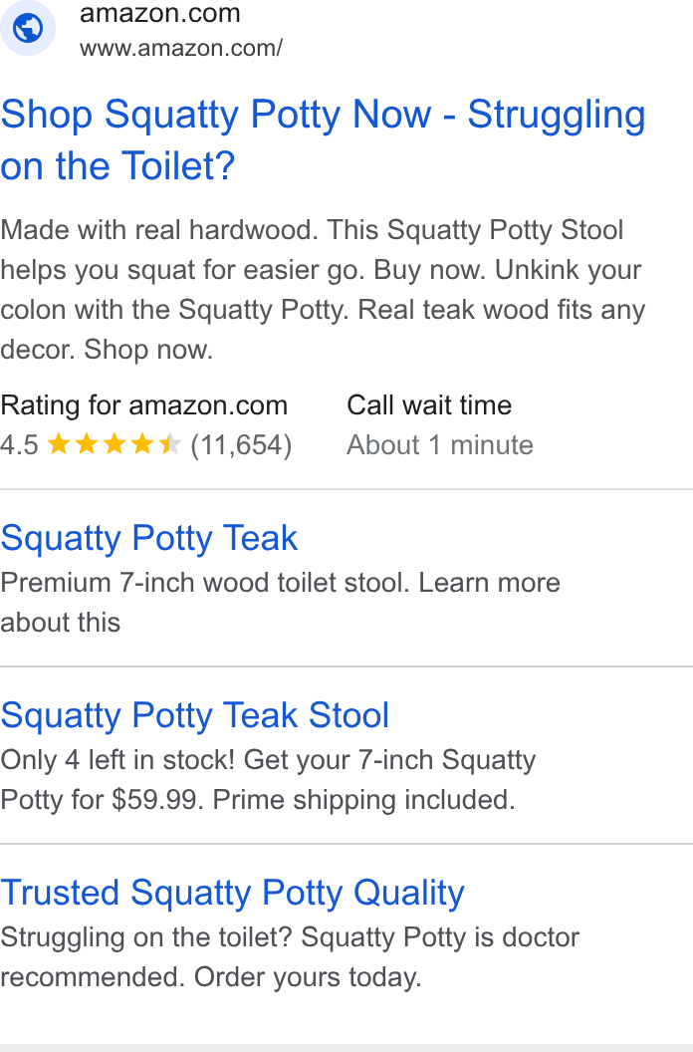The height and width of the screenshot is (1052, 693).
Task: Click the 'Call wait time' label
Action: 429,405
